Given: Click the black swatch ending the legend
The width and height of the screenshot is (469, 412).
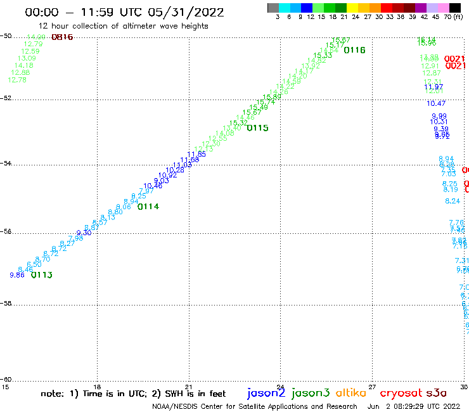Looking at the screenshot, I should (455, 8).
